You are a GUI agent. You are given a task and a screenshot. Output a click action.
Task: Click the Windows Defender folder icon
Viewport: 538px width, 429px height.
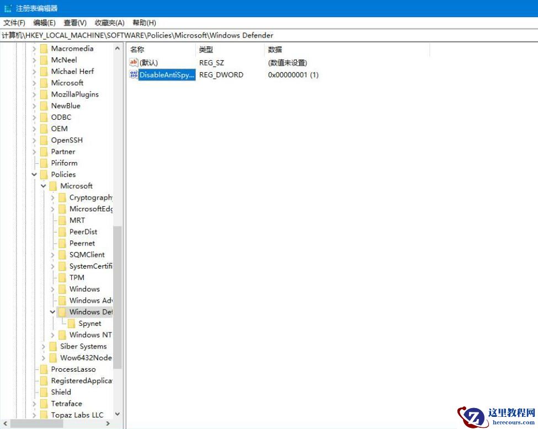coord(63,312)
